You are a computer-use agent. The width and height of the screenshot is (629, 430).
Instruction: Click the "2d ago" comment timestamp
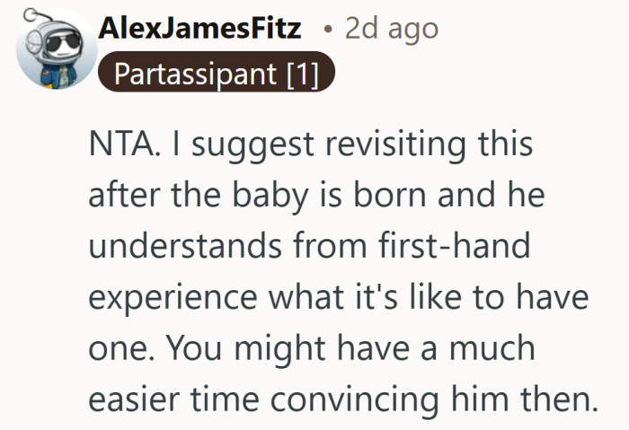click(x=393, y=29)
